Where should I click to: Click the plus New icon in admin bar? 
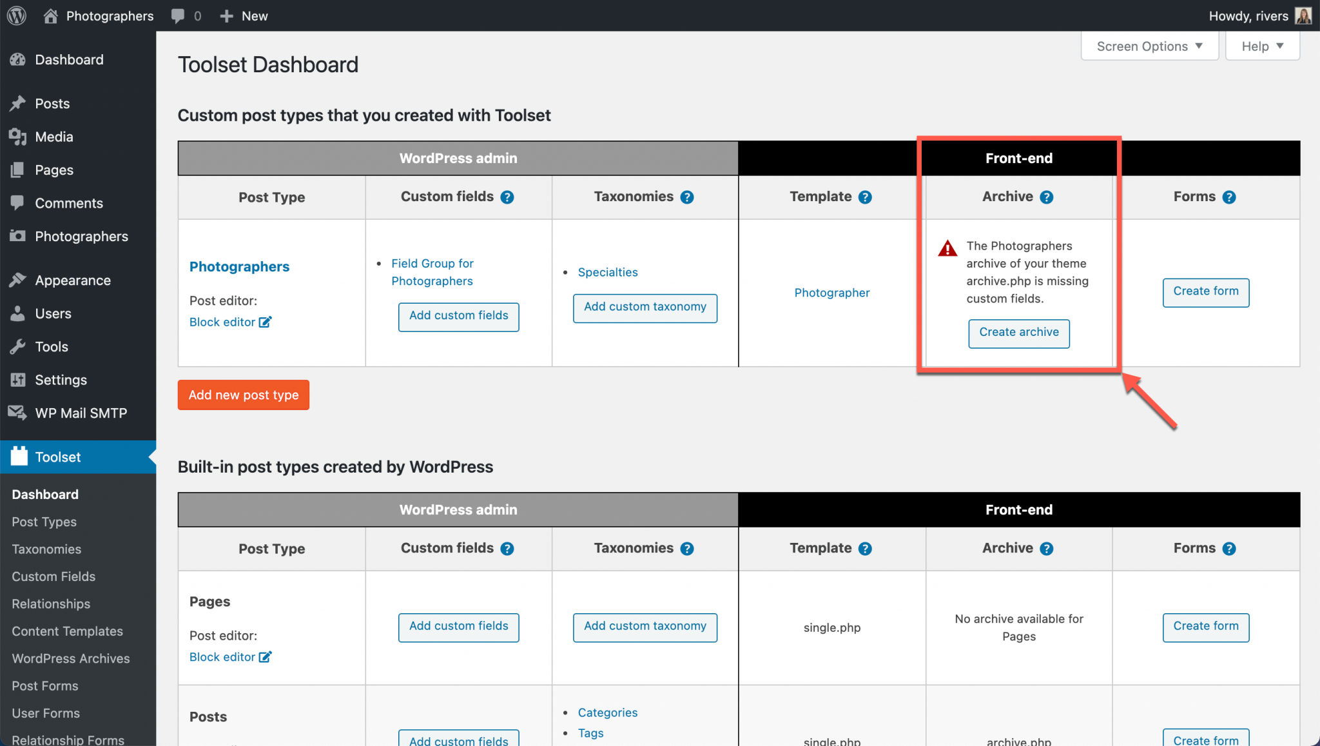point(226,16)
